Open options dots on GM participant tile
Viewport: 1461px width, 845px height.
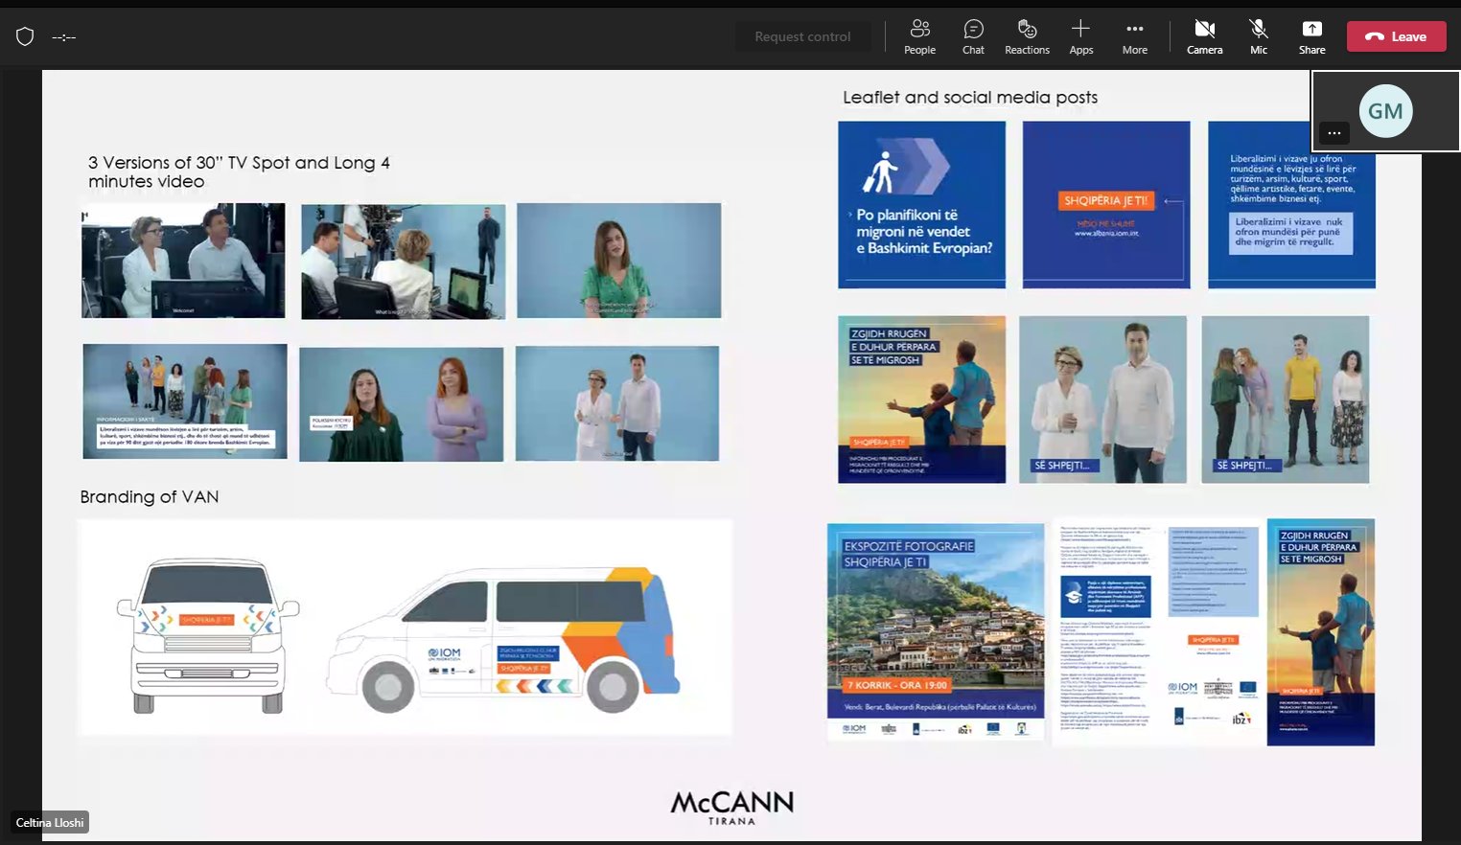[1333, 132]
